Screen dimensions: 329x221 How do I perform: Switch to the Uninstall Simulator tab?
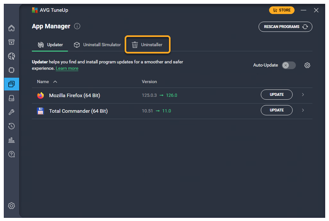97,45
